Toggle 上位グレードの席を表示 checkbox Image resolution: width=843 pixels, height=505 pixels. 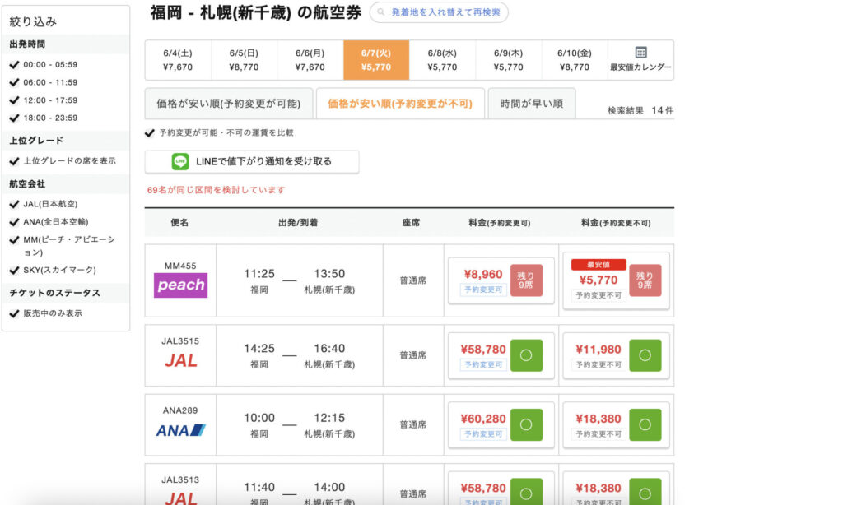(15, 160)
